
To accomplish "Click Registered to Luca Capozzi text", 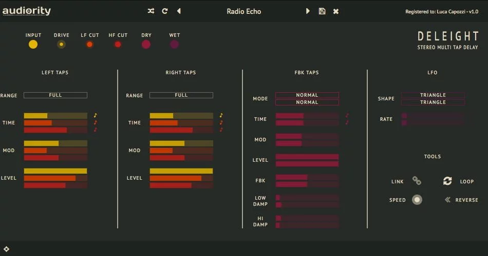I will pyautogui.click(x=442, y=12).
